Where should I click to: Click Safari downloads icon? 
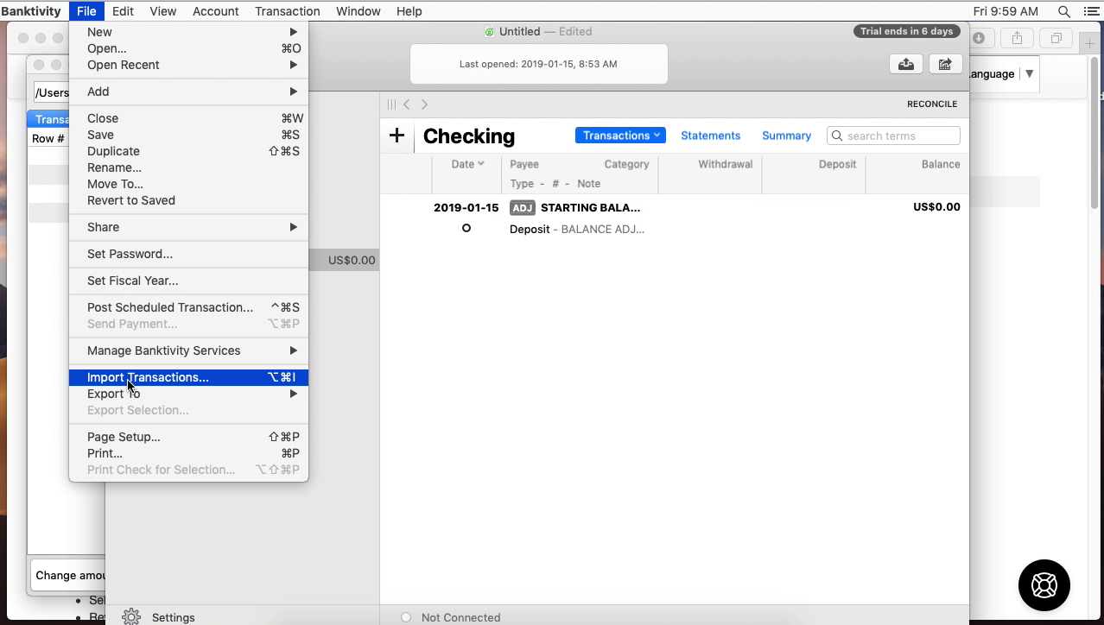pyautogui.click(x=979, y=38)
